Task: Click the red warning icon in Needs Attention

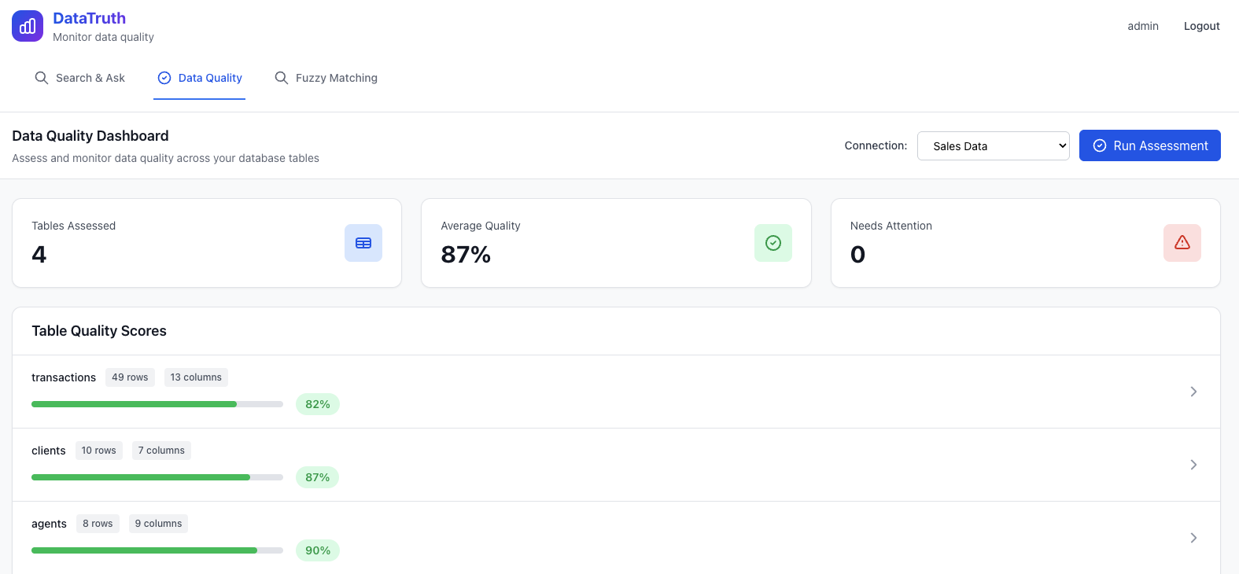Action: coord(1182,243)
